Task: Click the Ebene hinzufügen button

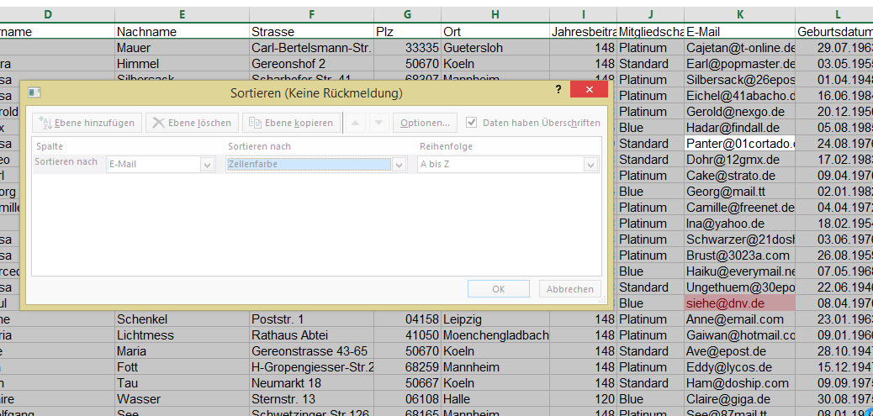Action: point(87,123)
